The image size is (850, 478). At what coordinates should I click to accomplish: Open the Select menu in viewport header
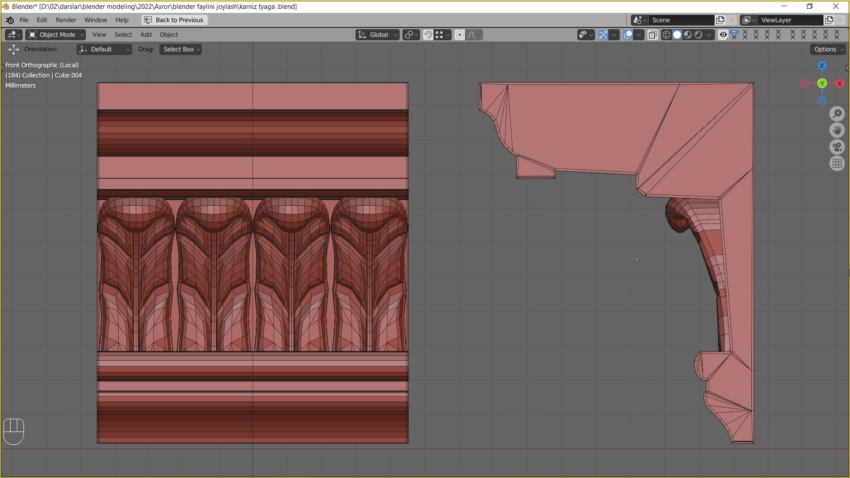123,35
